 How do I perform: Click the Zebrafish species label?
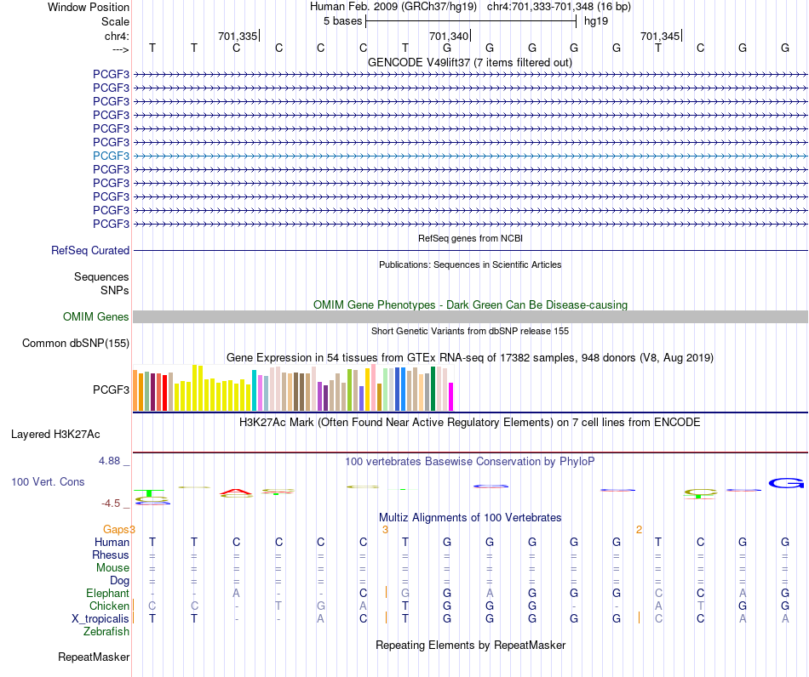[x=106, y=632]
